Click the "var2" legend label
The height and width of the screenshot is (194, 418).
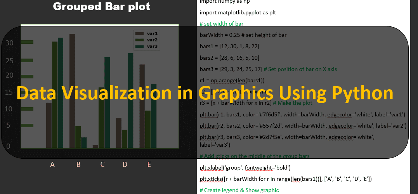[152, 40]
